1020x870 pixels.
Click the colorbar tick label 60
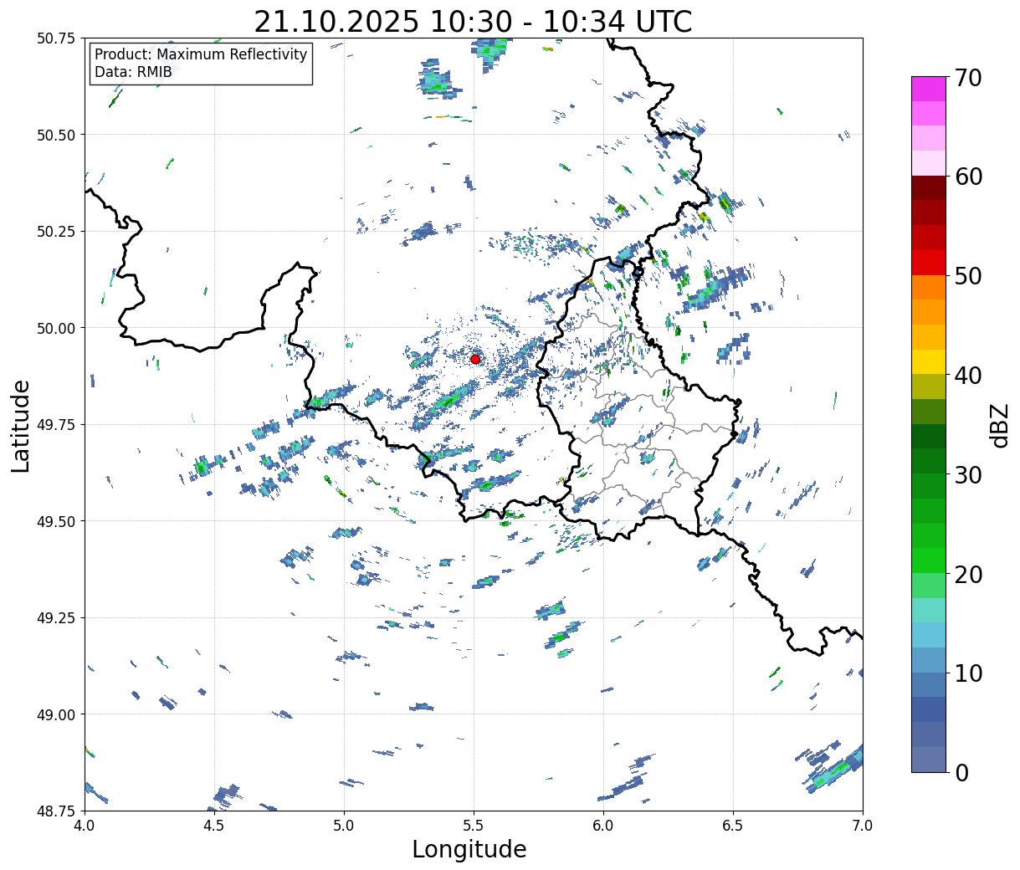click(x=967, y=177)
